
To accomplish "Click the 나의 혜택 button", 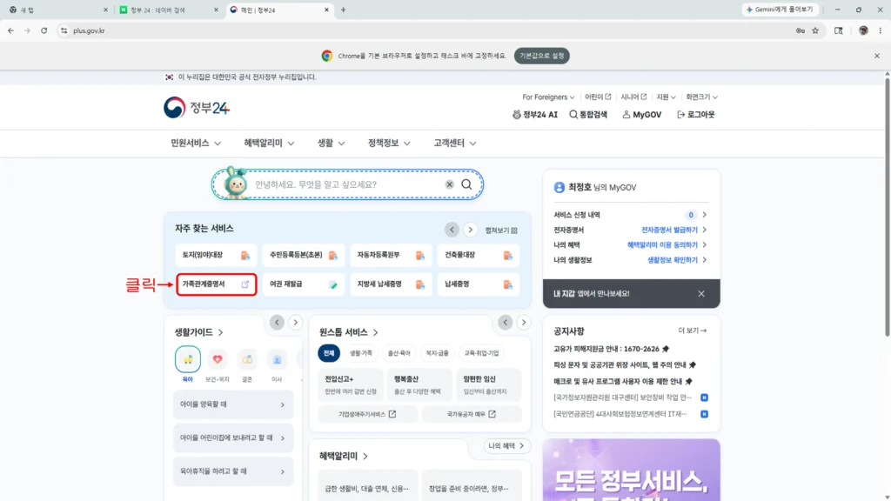I will (x=506, y=446).
